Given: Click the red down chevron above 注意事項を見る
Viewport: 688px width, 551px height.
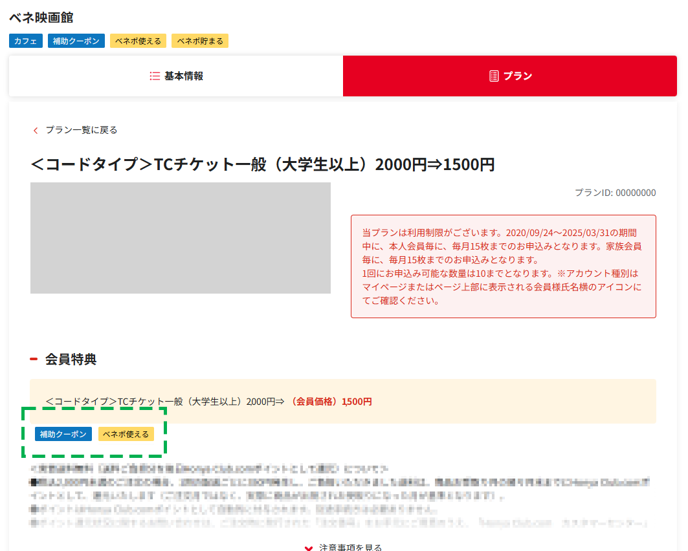Looking at the screenshot, I should click(309, 546).
